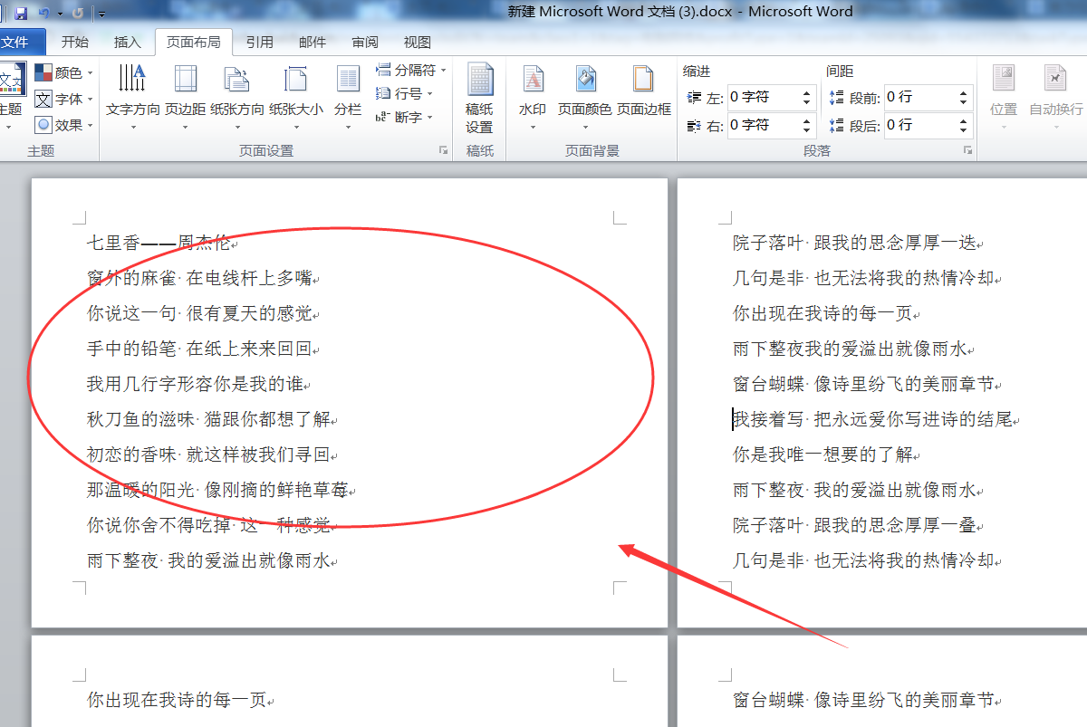Open theme 效果 effects dropdown
Image resolution: width=1087 pixels, height=727 pixels.
63,125
